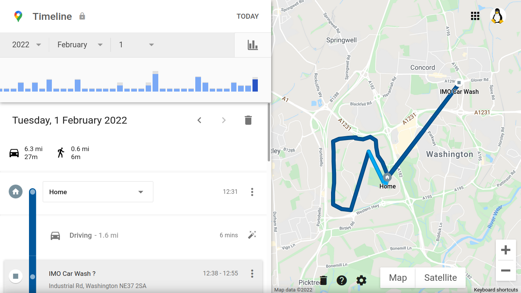Expand the February month dropdown
Image resolution: width=521 pixels, height=293 pixels.
(x=80, y=45)
